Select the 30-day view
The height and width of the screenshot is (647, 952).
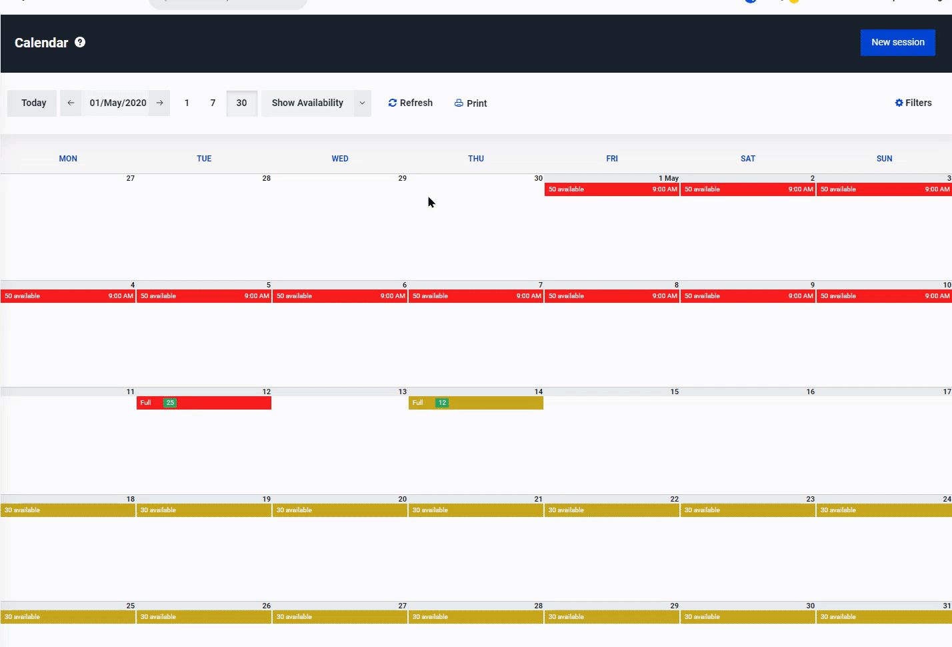coord(241,103)
